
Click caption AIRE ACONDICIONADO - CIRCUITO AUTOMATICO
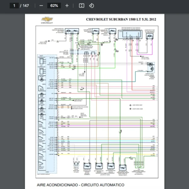81,185
